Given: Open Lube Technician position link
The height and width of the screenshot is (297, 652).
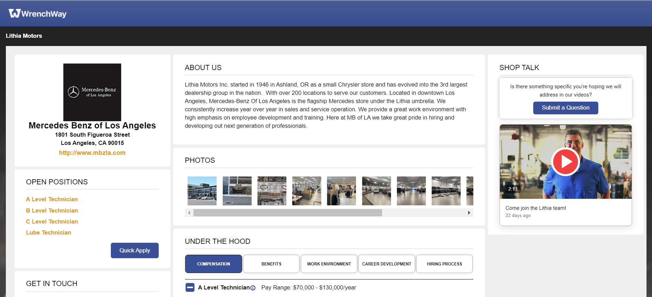Looking at the screenshot, I should 49,232.
